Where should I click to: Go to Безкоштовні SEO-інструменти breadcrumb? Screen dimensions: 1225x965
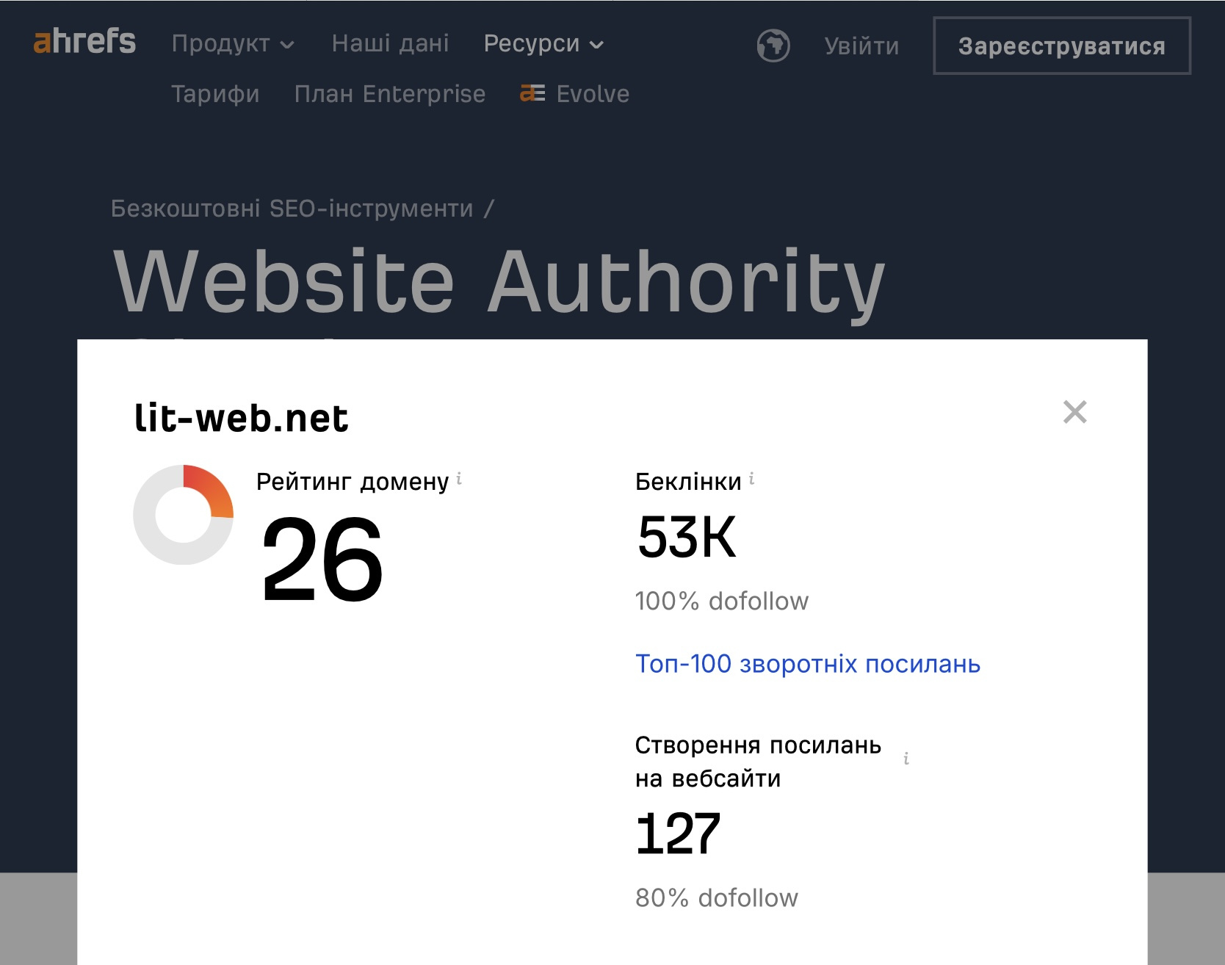[x=292, y=209]
